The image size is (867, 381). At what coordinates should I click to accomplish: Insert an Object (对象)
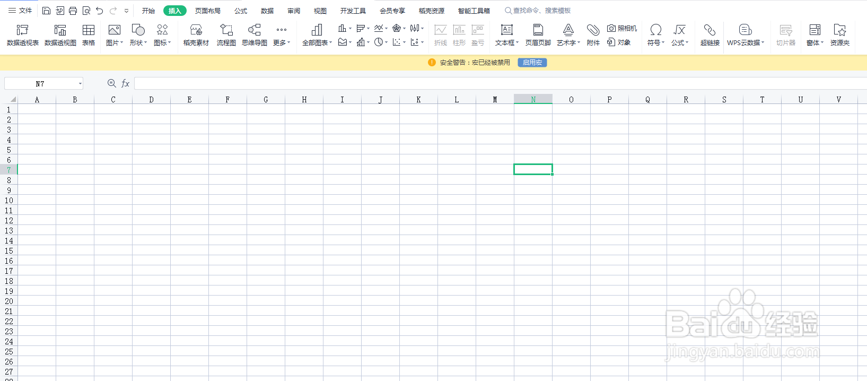(x=619, y=42)
